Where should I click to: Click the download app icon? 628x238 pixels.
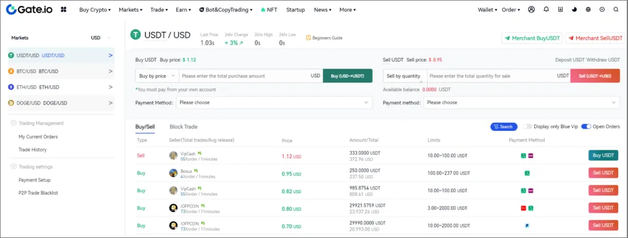click(560, 10)
